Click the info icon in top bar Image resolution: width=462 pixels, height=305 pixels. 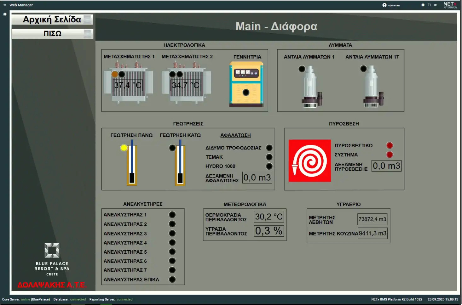tap(423, 5)
